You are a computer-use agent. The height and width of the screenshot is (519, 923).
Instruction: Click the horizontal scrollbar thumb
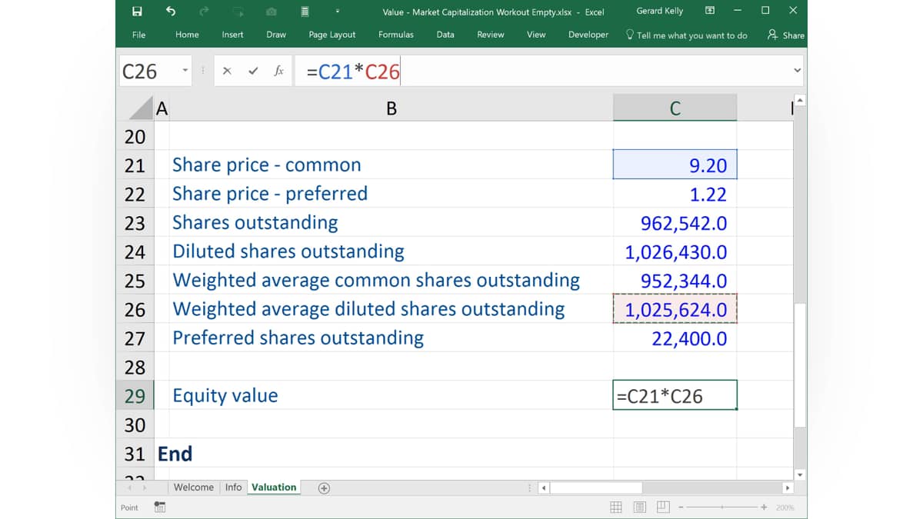tap(595, 488)
